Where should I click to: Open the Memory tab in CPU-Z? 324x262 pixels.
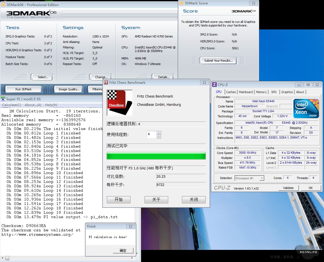261,92
